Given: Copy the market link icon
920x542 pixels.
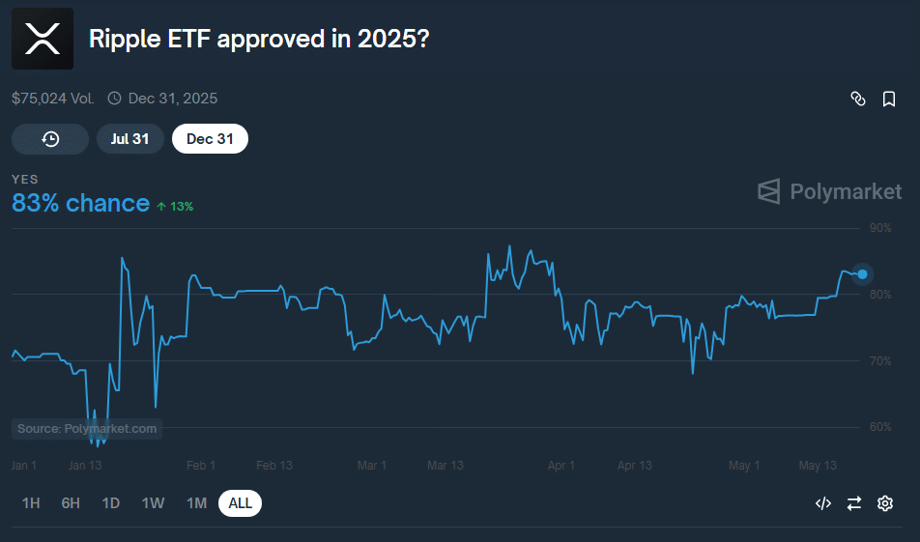Looking at the screenshot, I should click(x=857, y=99).
